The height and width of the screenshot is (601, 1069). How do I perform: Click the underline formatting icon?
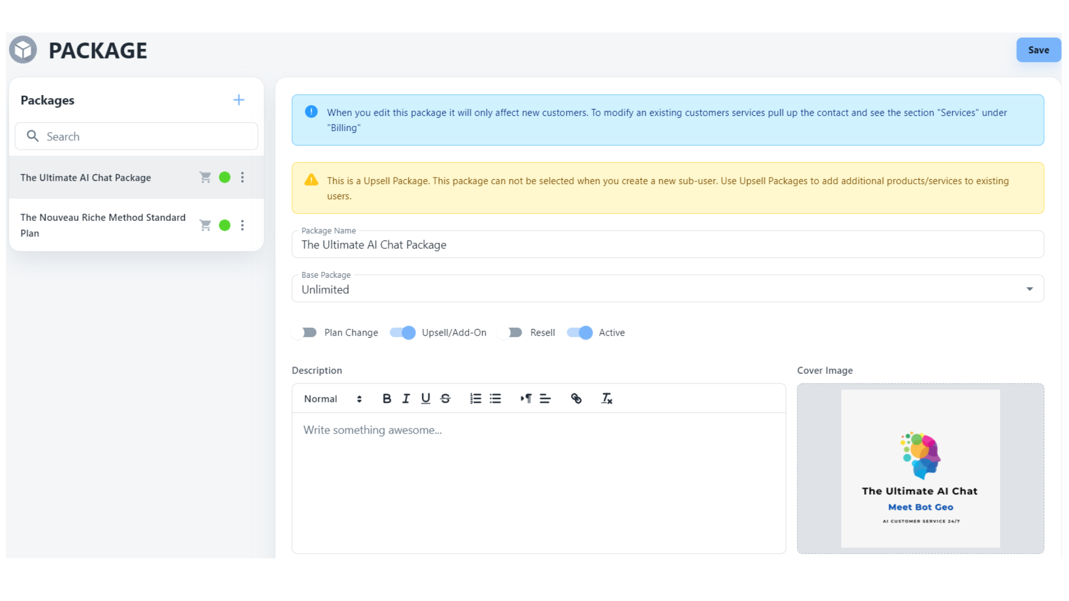(x=425, y=398)
